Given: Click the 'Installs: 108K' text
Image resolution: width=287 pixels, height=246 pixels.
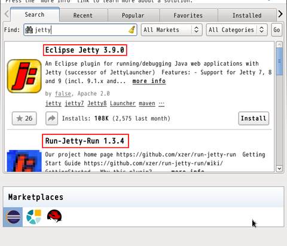Looking at the screenshot, I should pos(86,118).
